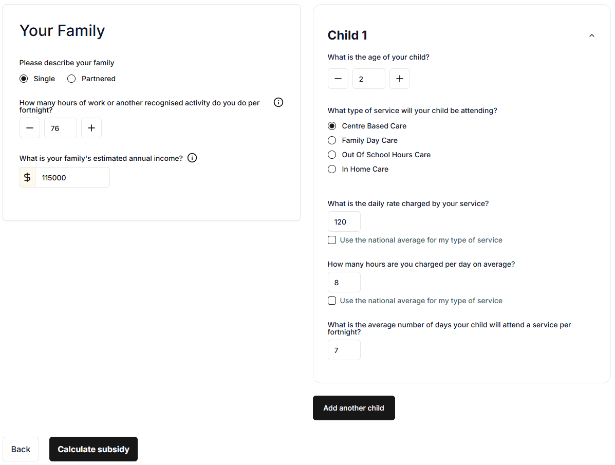Open info icon for work hours question
This screenshot has width=615, height=465.
(x=278, y=102)
